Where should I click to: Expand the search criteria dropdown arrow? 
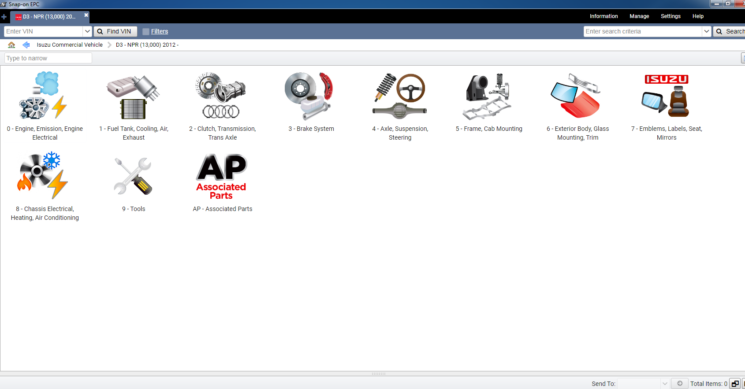pos(707,31)
